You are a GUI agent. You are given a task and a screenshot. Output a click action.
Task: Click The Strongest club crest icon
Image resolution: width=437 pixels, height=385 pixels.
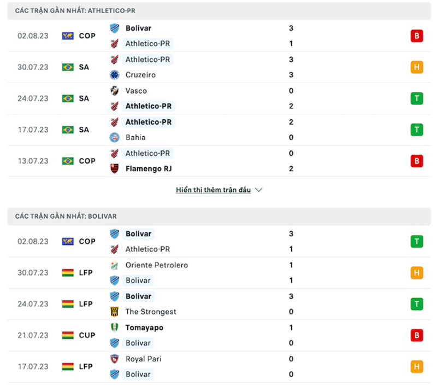[115, 312]
